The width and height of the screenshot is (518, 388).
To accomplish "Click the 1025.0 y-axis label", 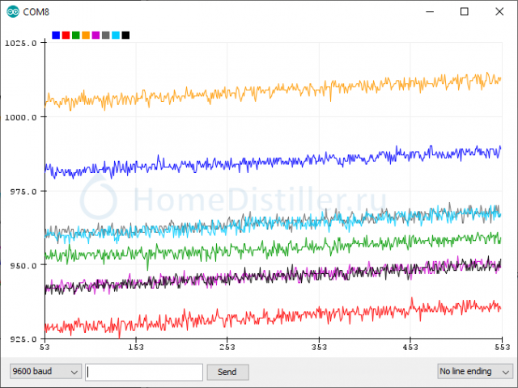I will pyautogui.click(x=20, y=43).
